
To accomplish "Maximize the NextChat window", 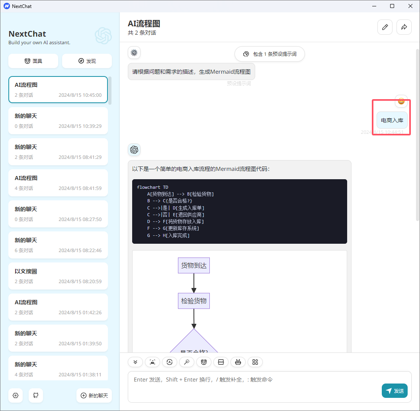I will (392, 6).
